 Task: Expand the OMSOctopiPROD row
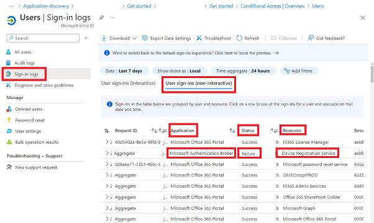pyautogui.click(x=107, y=175)
